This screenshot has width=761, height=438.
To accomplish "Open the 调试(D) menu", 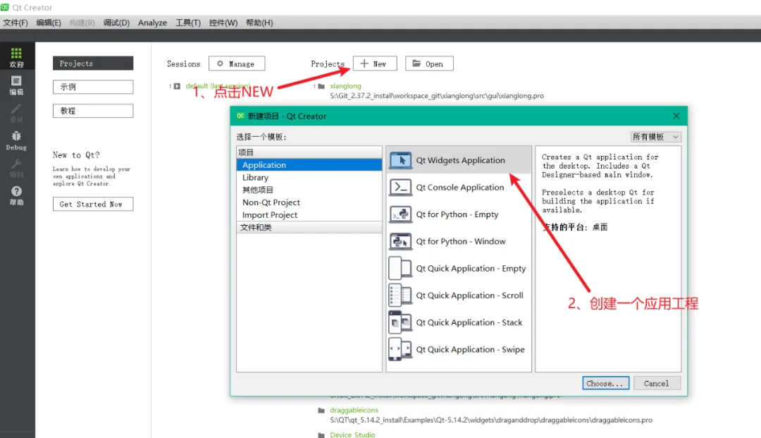I will 116,23.
